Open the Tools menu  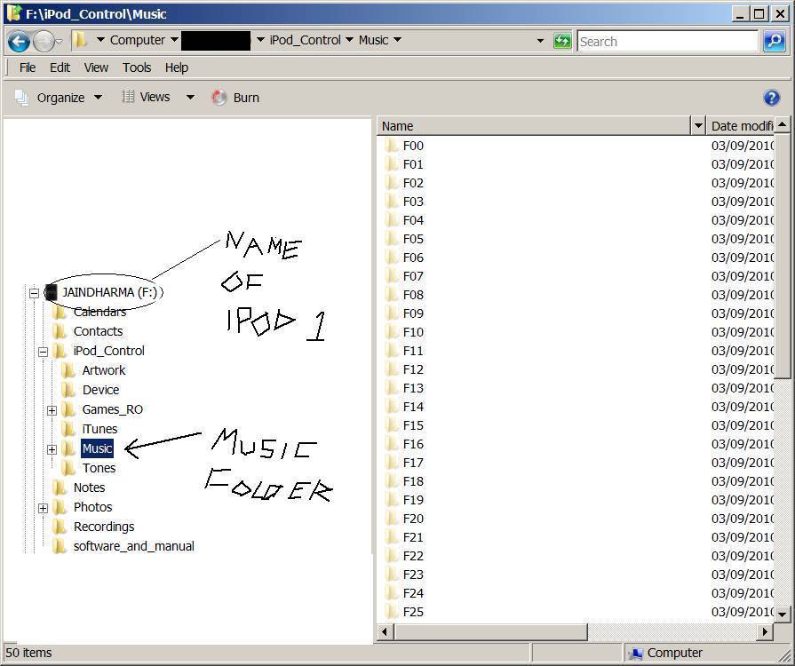137,67
